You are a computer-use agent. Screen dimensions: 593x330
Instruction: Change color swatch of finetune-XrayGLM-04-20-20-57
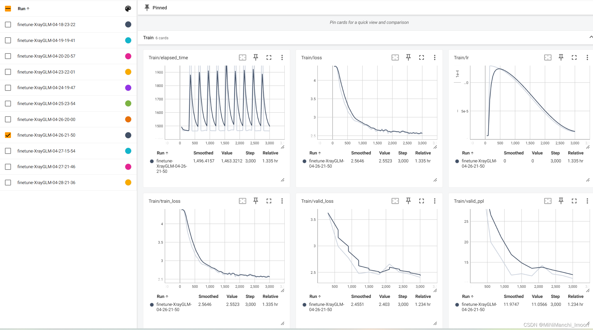(128, 56)
